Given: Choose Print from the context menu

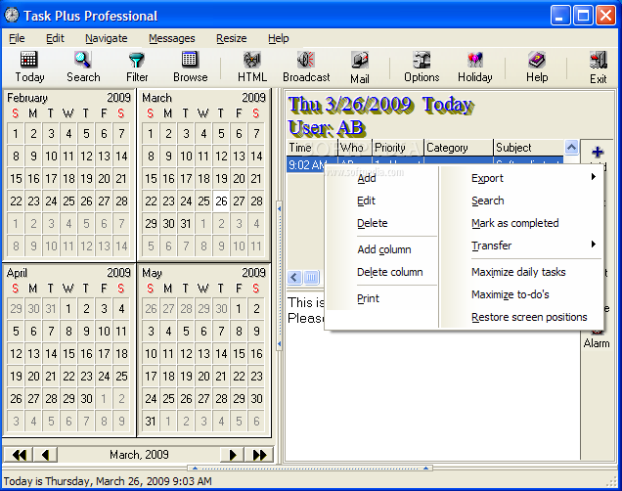Looking at the screenshot, I should (x=381, y=298).
